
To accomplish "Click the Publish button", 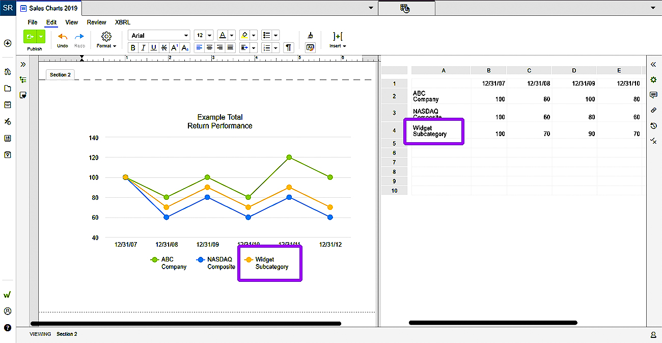I will point(30,37).
